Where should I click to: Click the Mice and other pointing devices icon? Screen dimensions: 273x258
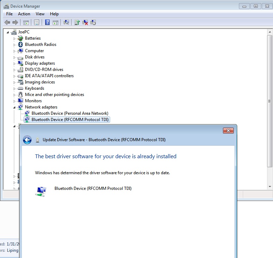point(20,95)
